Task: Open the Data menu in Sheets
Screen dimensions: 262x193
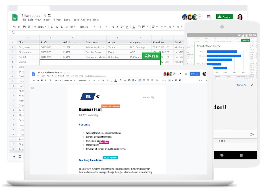Action: [x=67, y=20]
